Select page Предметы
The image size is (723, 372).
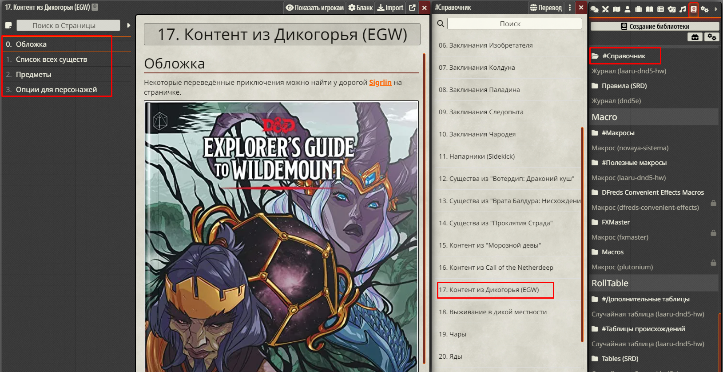tap(67, 74)
